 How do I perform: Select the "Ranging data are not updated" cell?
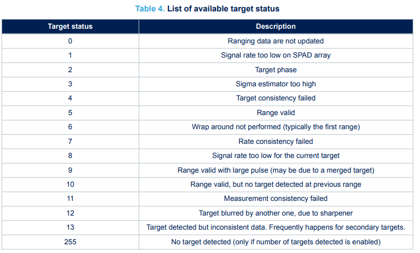[x=276, y=41]
